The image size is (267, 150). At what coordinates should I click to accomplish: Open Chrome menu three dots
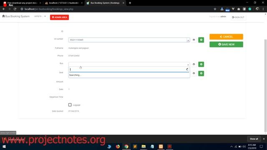(x=263, y=9)
